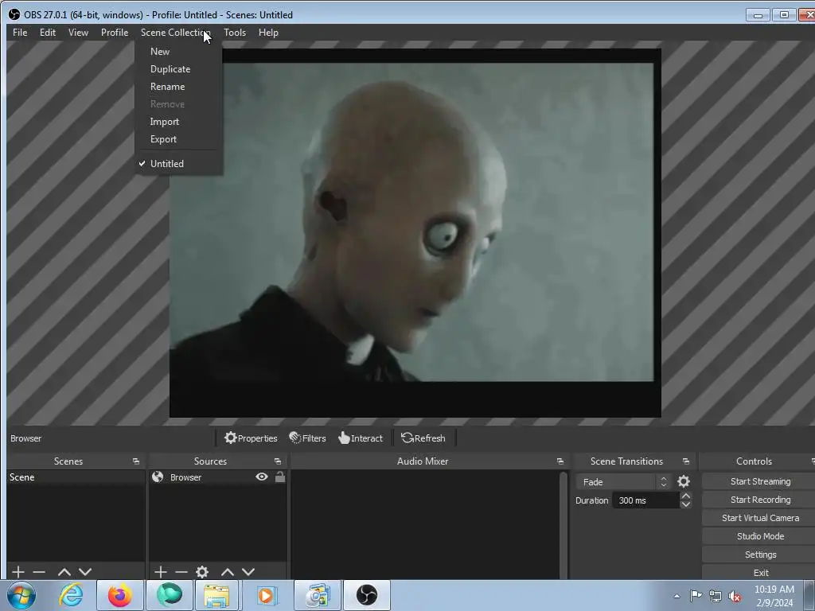Screen dimensions: 815x611
Task: Move scene down with arrow icon
Action: pyautogui.click(x=85, y=572)
